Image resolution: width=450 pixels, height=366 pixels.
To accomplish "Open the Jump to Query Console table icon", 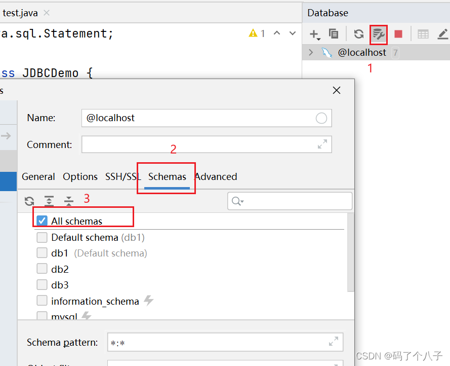I will [x=423, y=33].
